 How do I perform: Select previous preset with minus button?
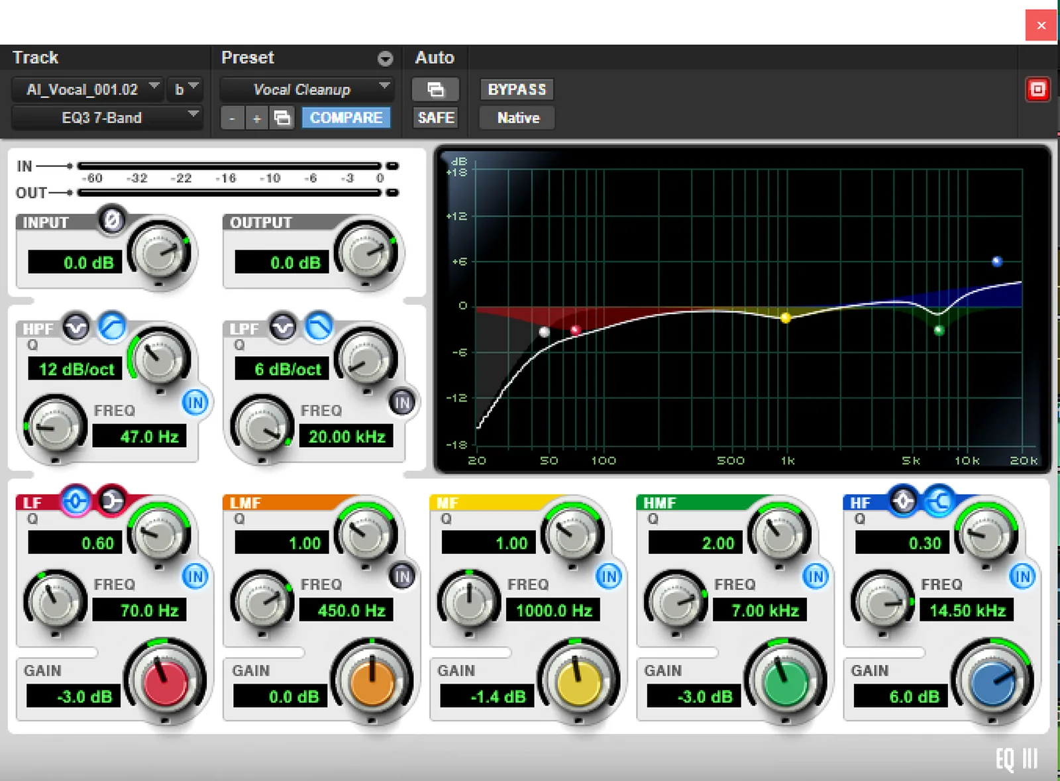(x=232, y=119)
